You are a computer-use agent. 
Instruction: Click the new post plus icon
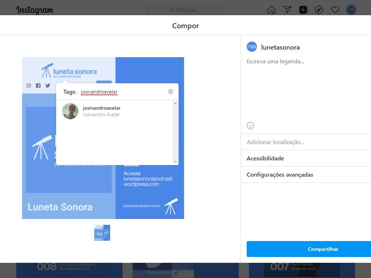303,10
